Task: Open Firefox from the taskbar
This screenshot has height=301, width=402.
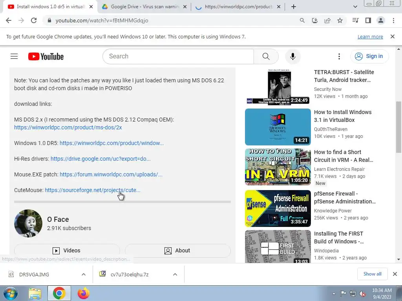Action: click(84, 293)
